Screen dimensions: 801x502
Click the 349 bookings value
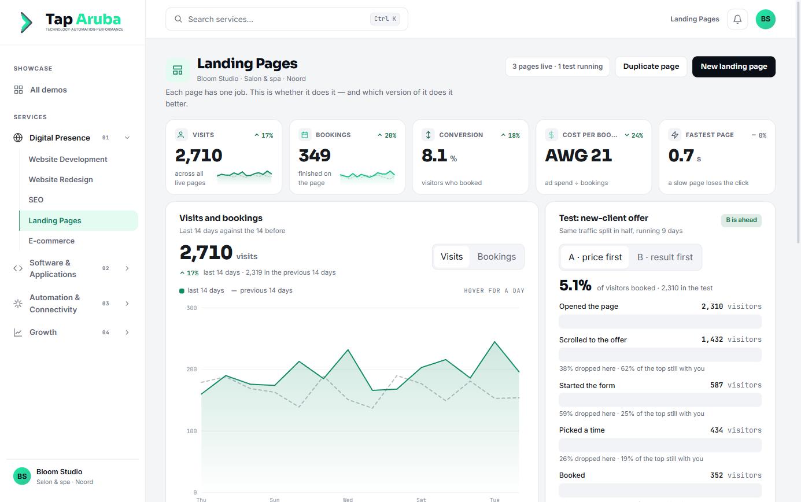pyautogui.click(x=315, y=156)
